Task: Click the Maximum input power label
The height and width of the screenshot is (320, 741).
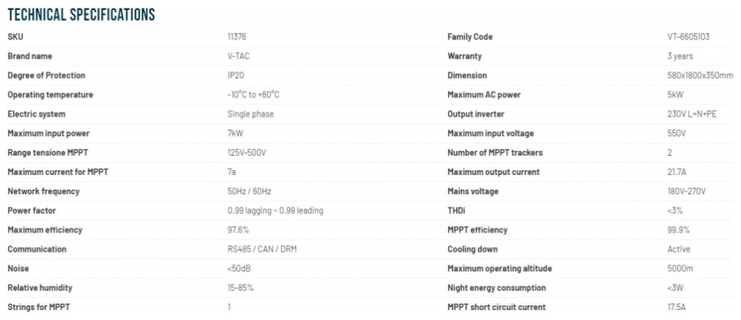Action: click(x=48, y=133)
